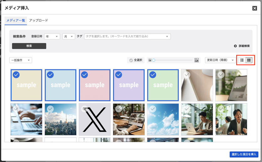The height and width of the screenshot is (162, 262).
Task: Click the thumbnail size slider track
Action: [x=173, y=60]
